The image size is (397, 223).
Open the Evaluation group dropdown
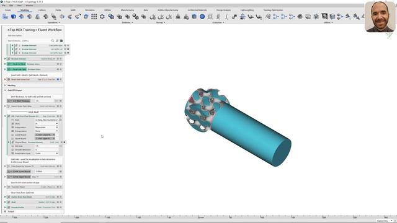coord(218,22)
